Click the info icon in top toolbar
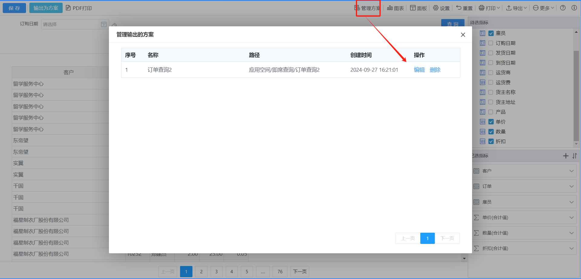 click(x=574, y=8)
